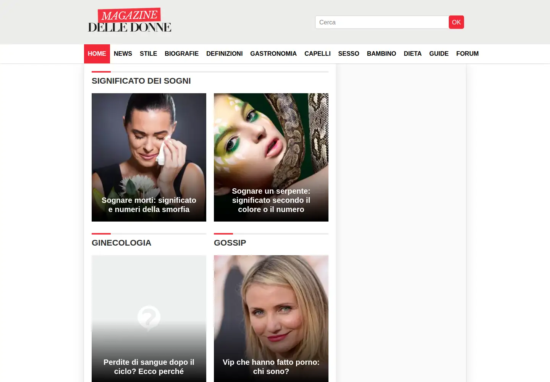
Task: Click the placeholder question mark image icon
Action: tap(149, 318)
